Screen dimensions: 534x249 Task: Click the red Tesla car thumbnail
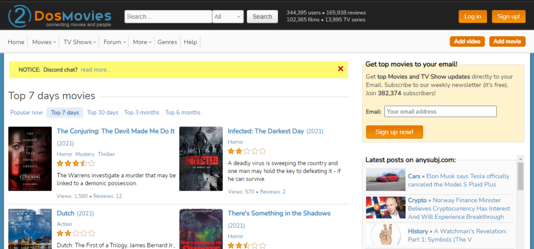[386, 180]
